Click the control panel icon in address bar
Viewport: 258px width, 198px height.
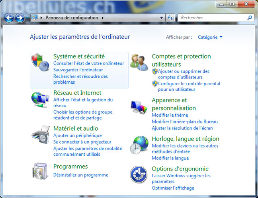(x=35, y=18)
